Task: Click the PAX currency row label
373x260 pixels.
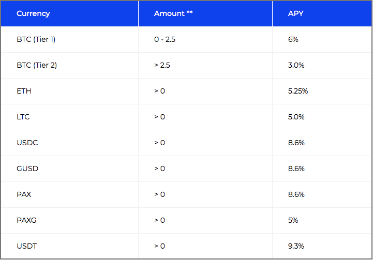Action: pyautogui.click(x=24, y=194)
